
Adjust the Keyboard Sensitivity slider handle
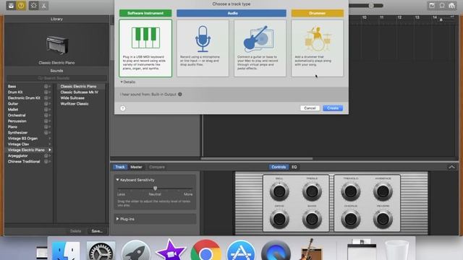(x=155, y=188)
